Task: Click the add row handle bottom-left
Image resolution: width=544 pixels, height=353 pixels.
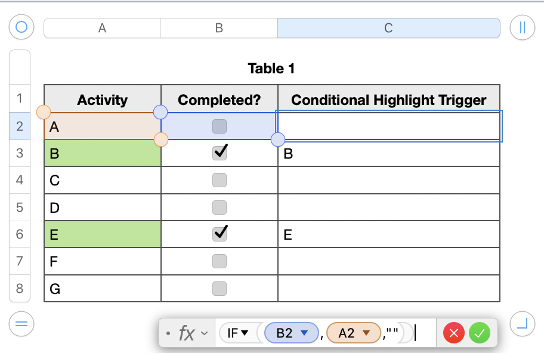Action: pyautogui.click(x=21, y=324)
